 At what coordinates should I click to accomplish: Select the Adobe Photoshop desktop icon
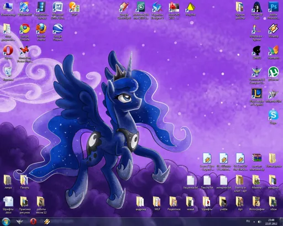point(273,10)
